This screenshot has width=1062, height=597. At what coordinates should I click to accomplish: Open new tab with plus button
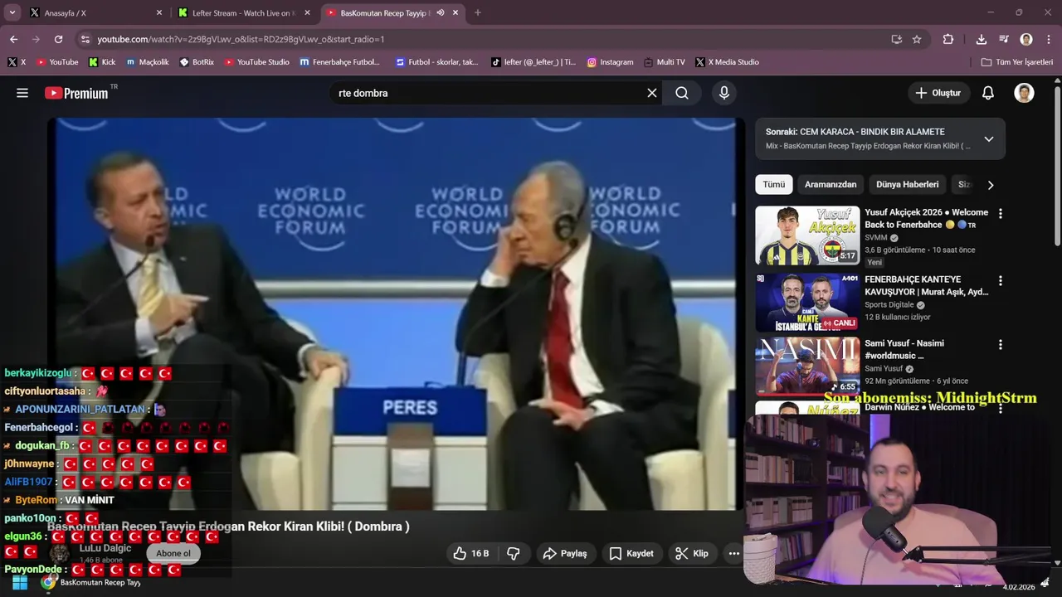[477, 12]
